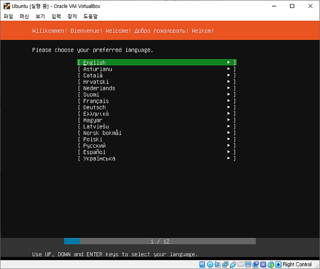Select the highlighted English language entry
This screenshot has height=269, width=320.
tap(157, 62)
